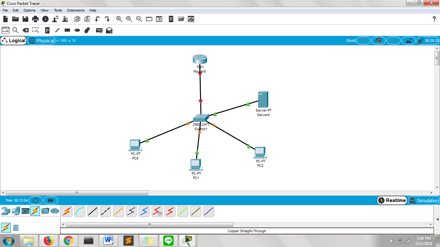The width and height of the screenshot is (440, 247).
Task: Reset the workspace zoom
Action: pyautogui.click(x=129, y=19)
